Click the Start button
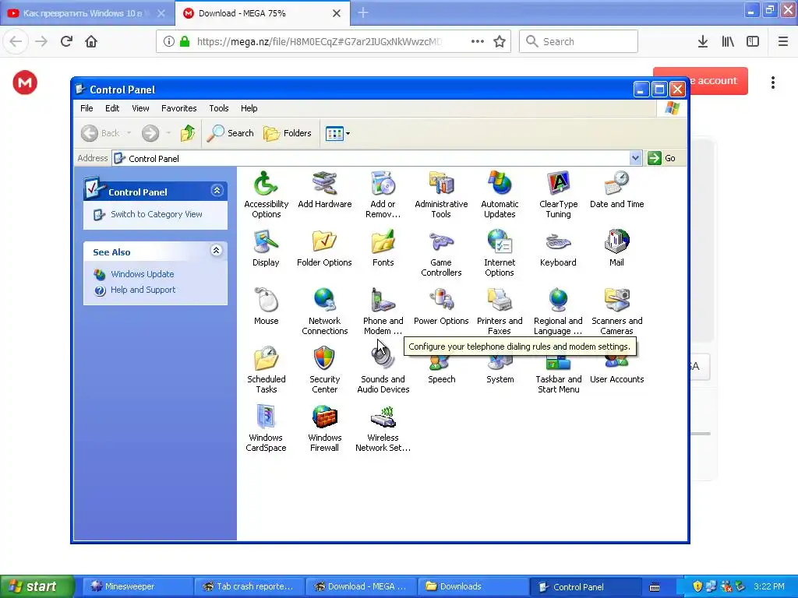798x598 pixels. coord(37,586)
